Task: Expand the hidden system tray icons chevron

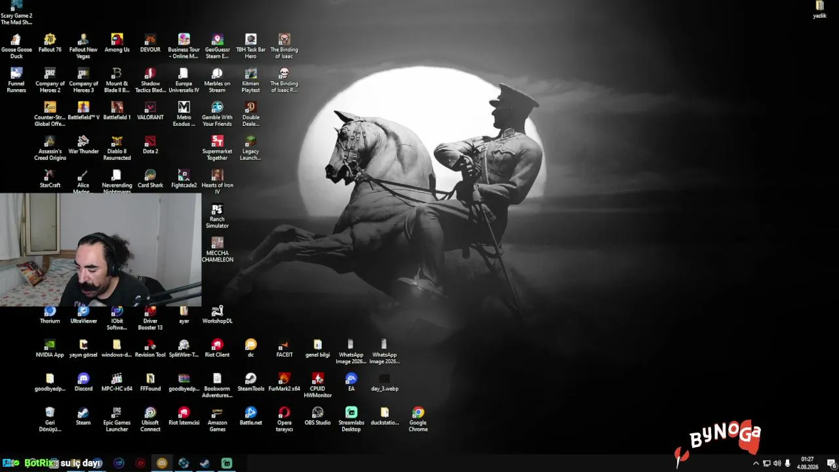Action: (755, 463)
